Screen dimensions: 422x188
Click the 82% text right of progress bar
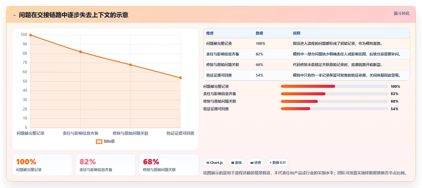coord(394,94)
